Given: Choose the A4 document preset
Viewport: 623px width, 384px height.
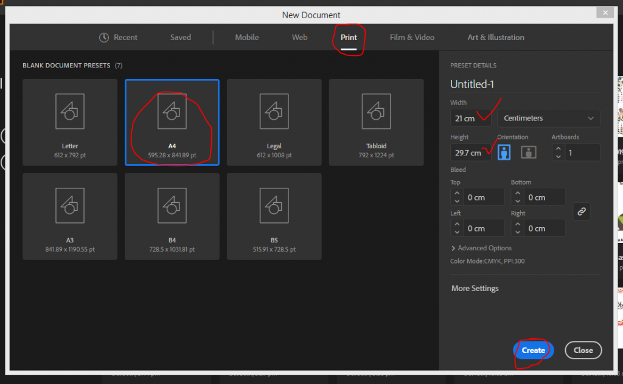Looking at the screenshot, I should (172, 122).
